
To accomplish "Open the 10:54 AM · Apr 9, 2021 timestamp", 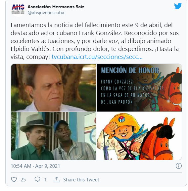I will point(35,166).
